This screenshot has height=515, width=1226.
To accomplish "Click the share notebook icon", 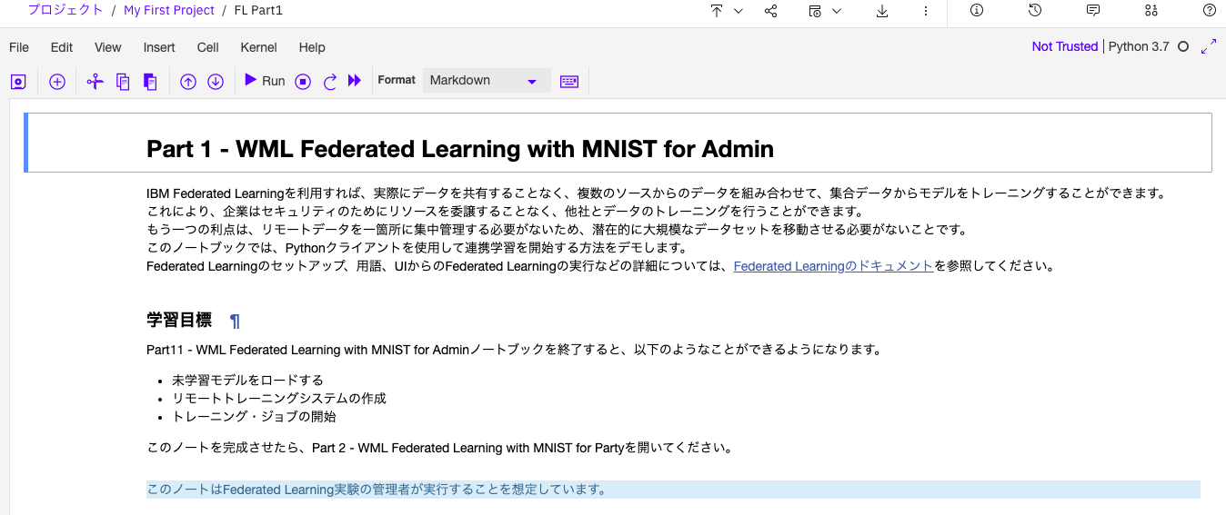I will (771, 11).
